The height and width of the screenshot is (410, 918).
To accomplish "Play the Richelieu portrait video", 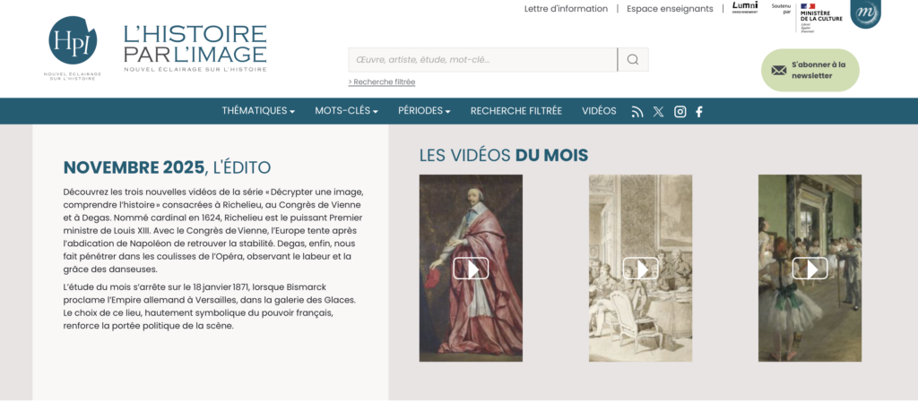I will point(471,269).
